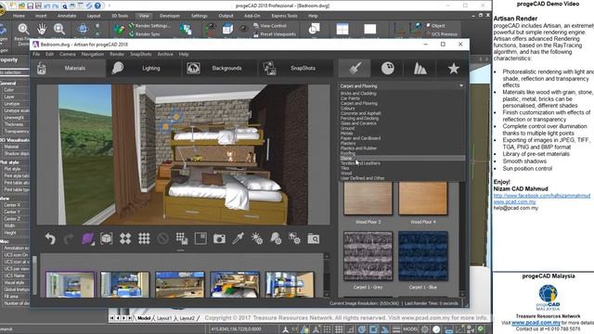Click the nine-dot grid icon

144,238
